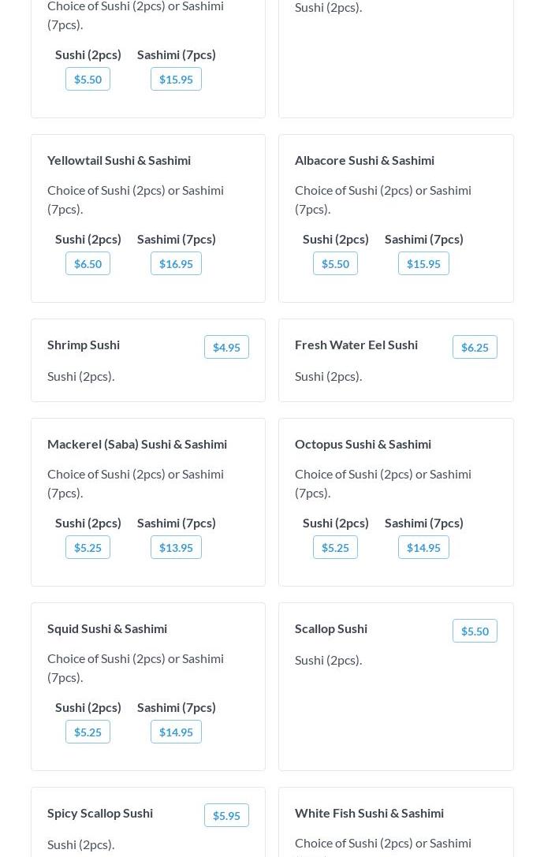Choose Albacore Sashimi (7pcs) $15.95 option
The image size is (544, 857).
click(423, 263)
